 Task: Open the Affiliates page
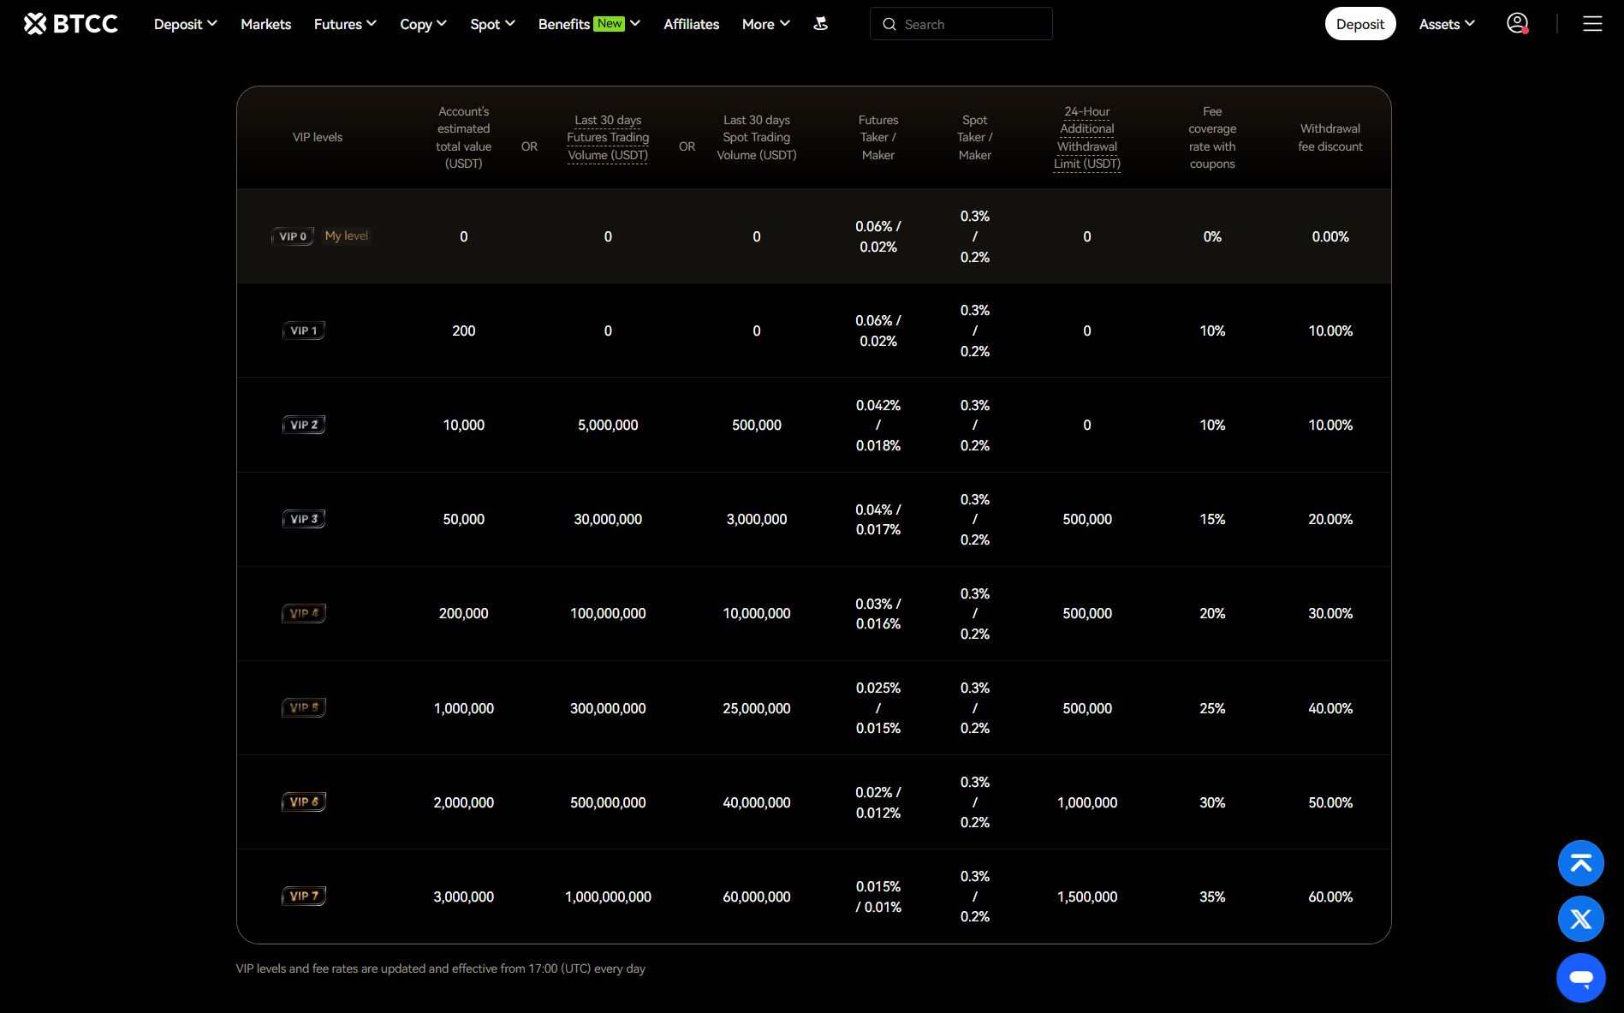pos(691,24)
